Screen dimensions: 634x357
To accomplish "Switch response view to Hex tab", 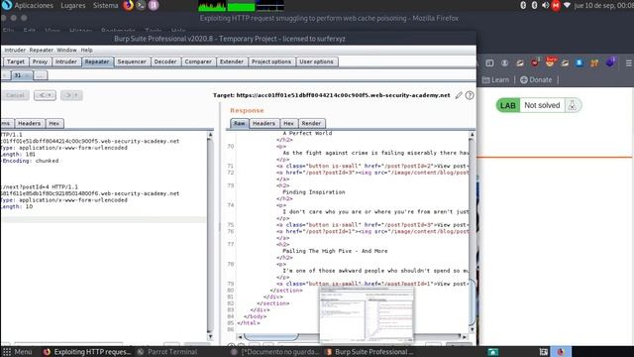I will point(288,123).
